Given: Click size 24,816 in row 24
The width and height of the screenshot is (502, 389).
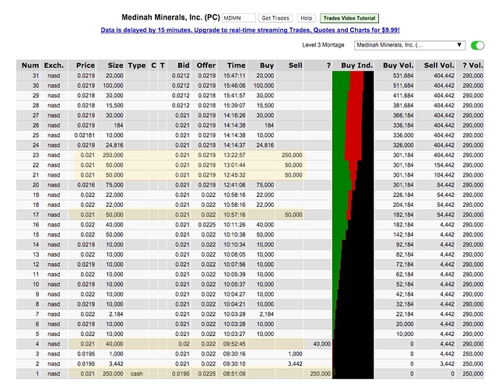Looking at the screenshot, I should coord(114,145).
